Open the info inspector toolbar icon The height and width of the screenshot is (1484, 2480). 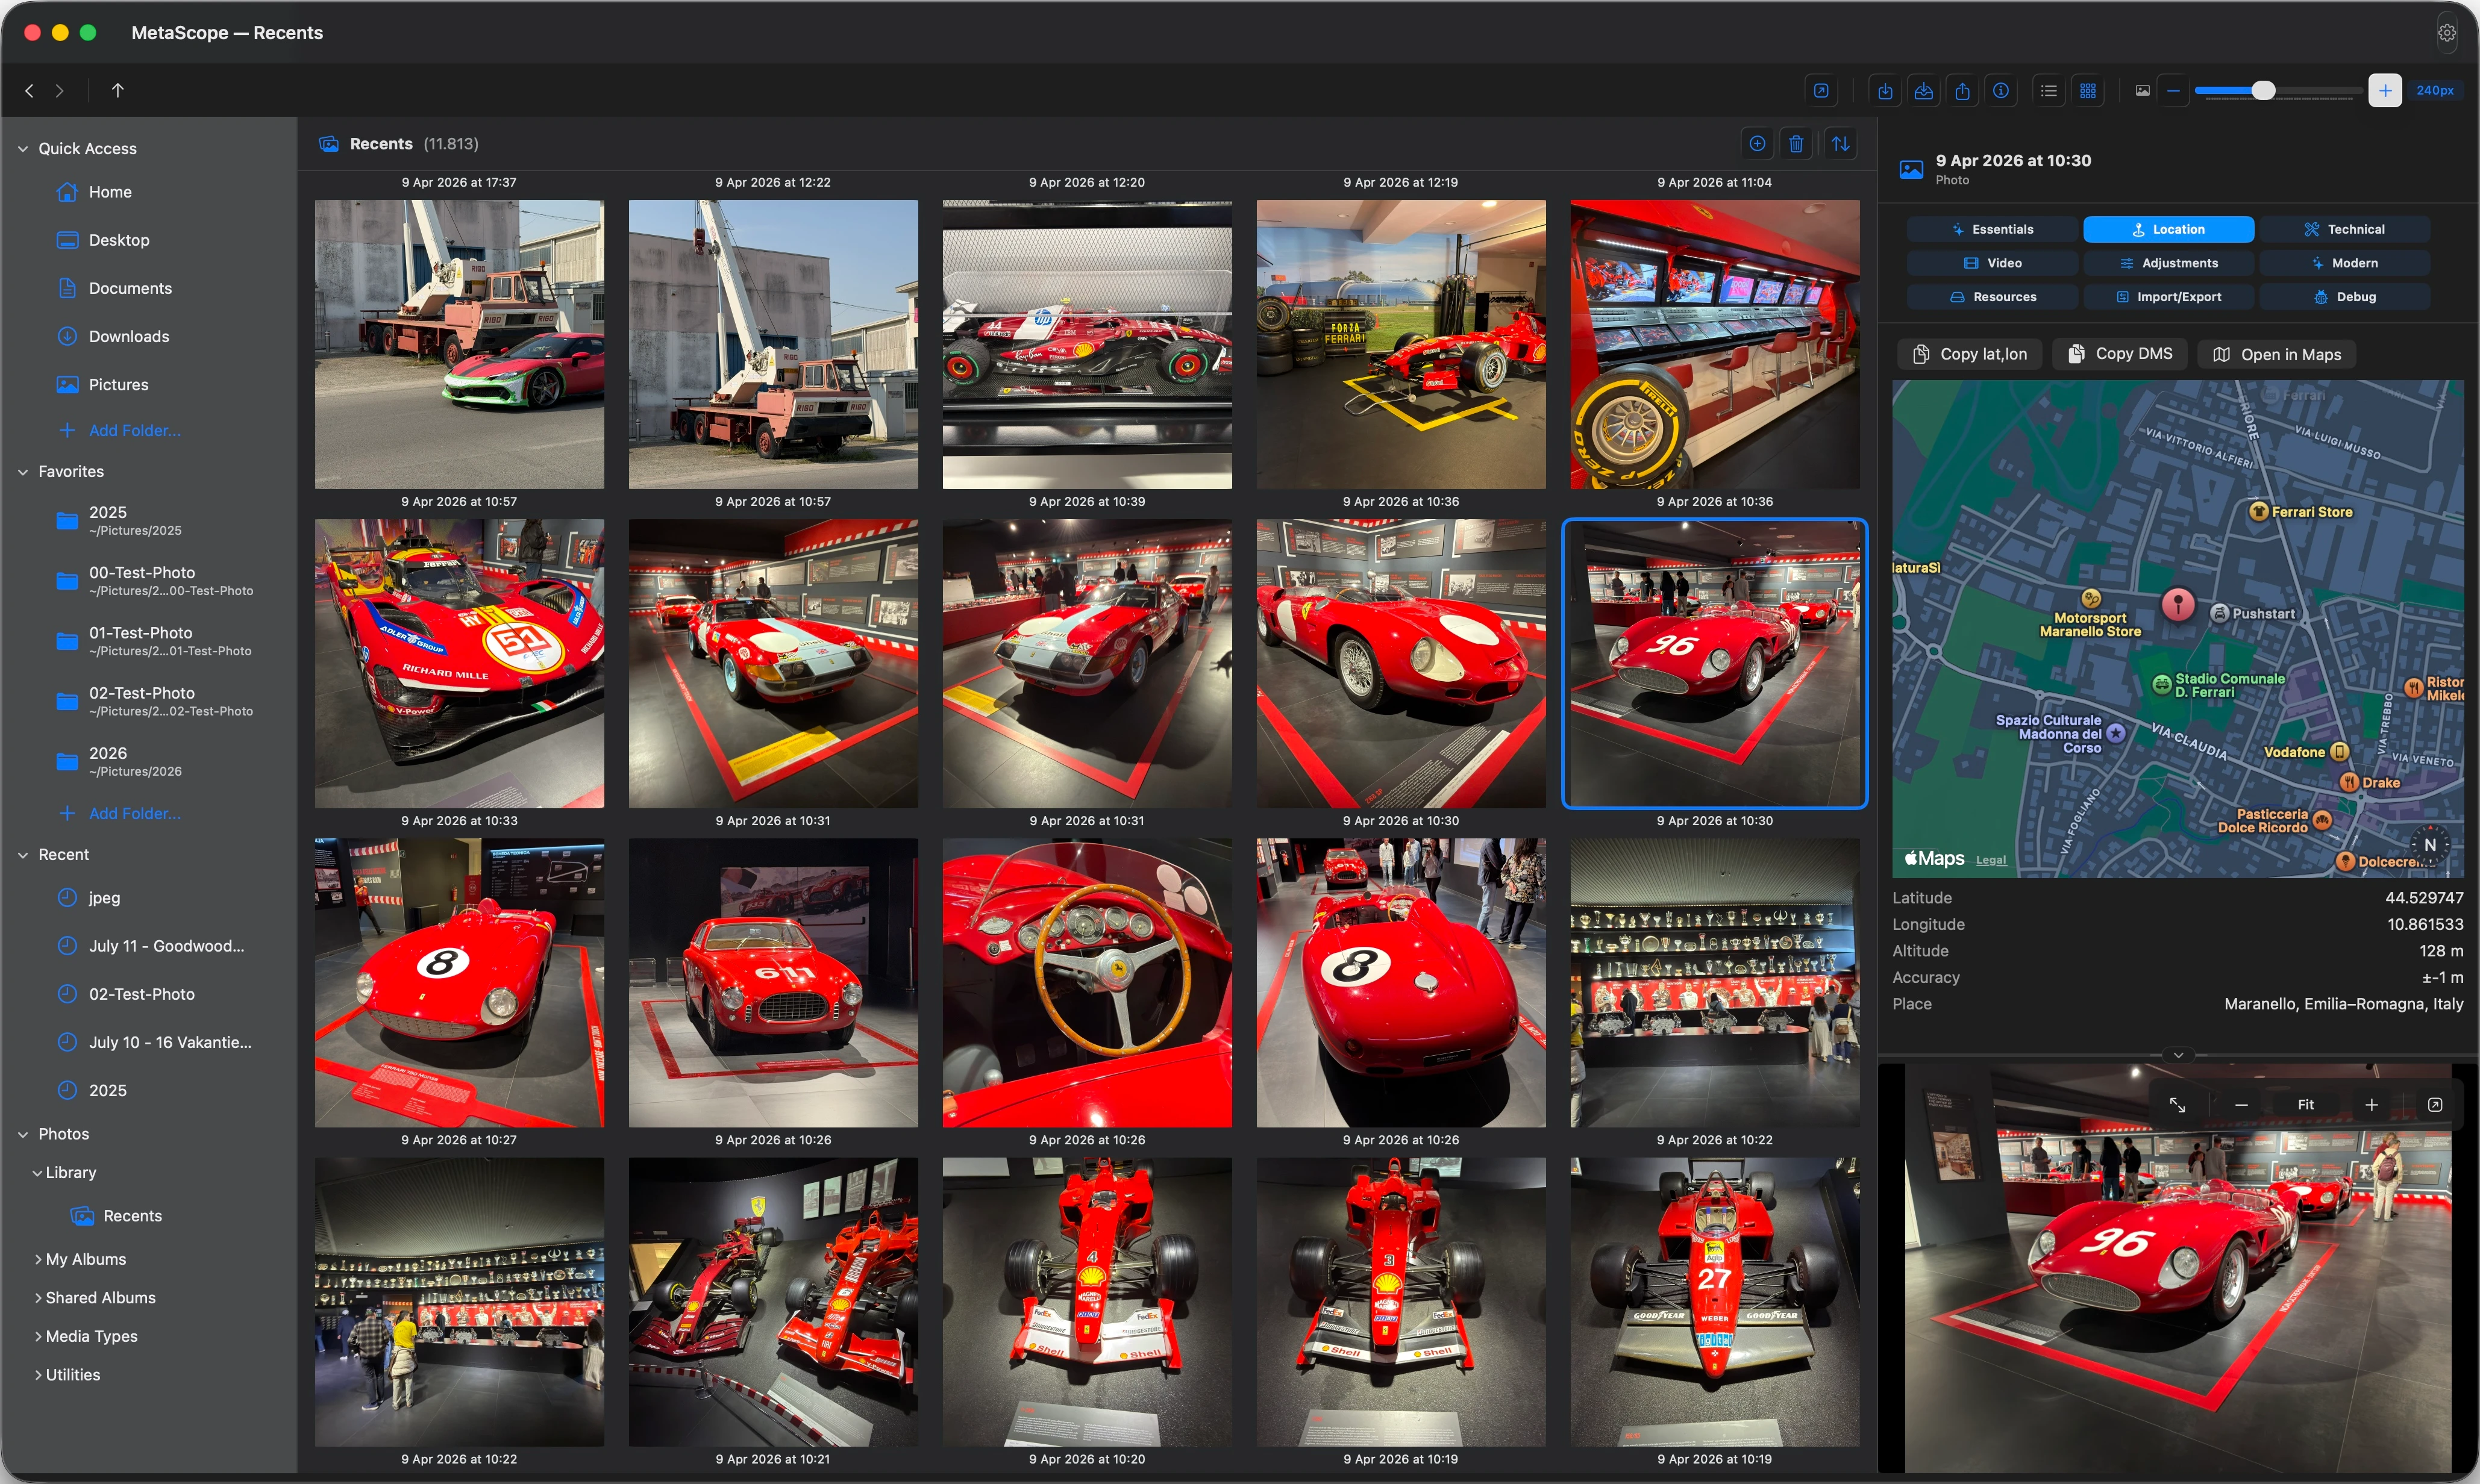(2001, 91)
